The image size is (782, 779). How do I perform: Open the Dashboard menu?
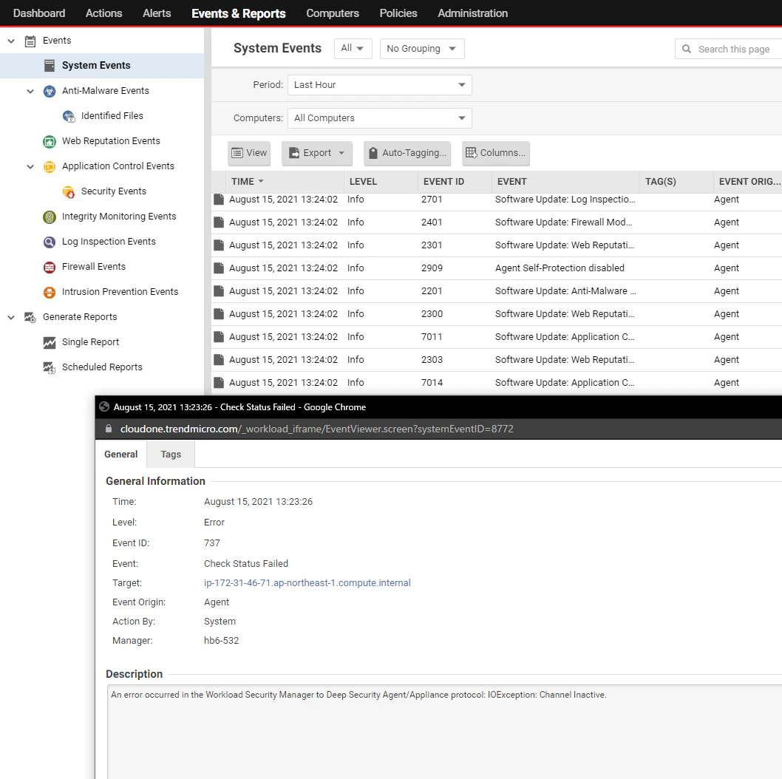[39, 13]
